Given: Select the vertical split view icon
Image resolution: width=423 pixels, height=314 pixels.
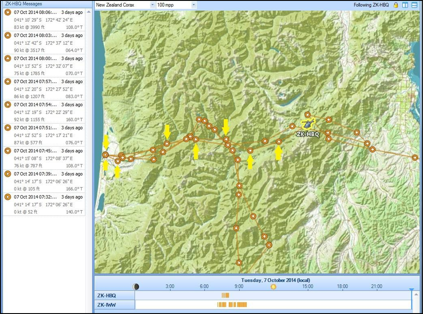Looking at the screenshot, I should coord(405,5).
